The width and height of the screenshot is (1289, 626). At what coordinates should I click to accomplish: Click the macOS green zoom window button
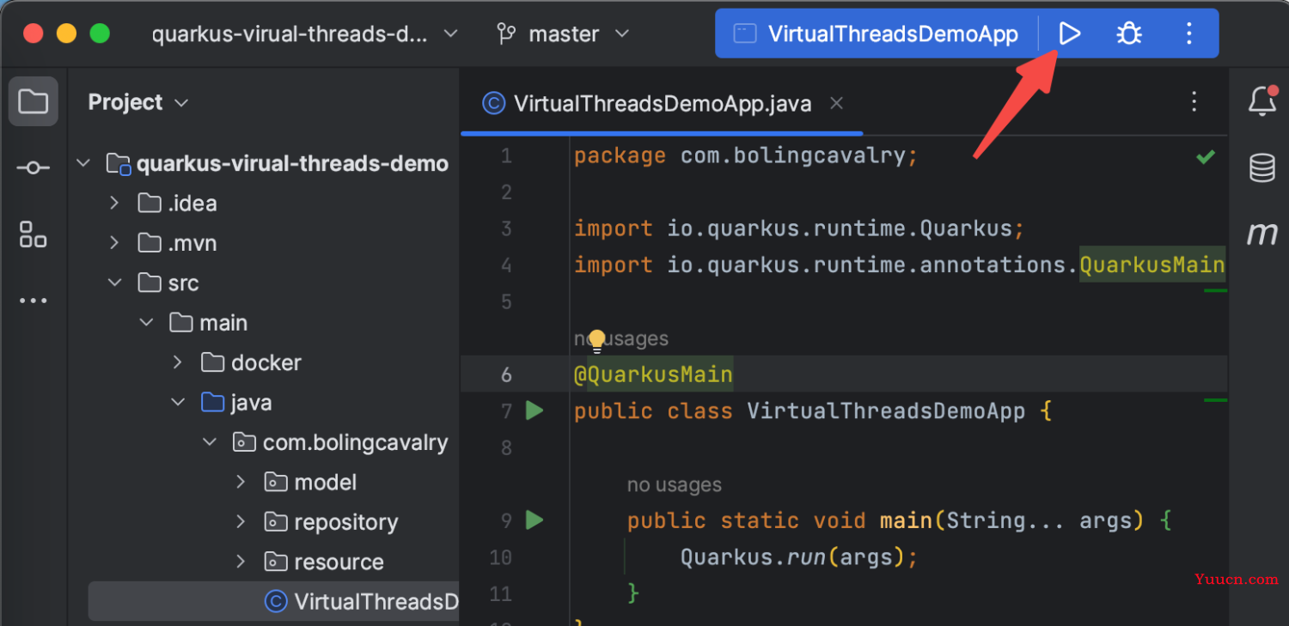[x=100, y=33]
